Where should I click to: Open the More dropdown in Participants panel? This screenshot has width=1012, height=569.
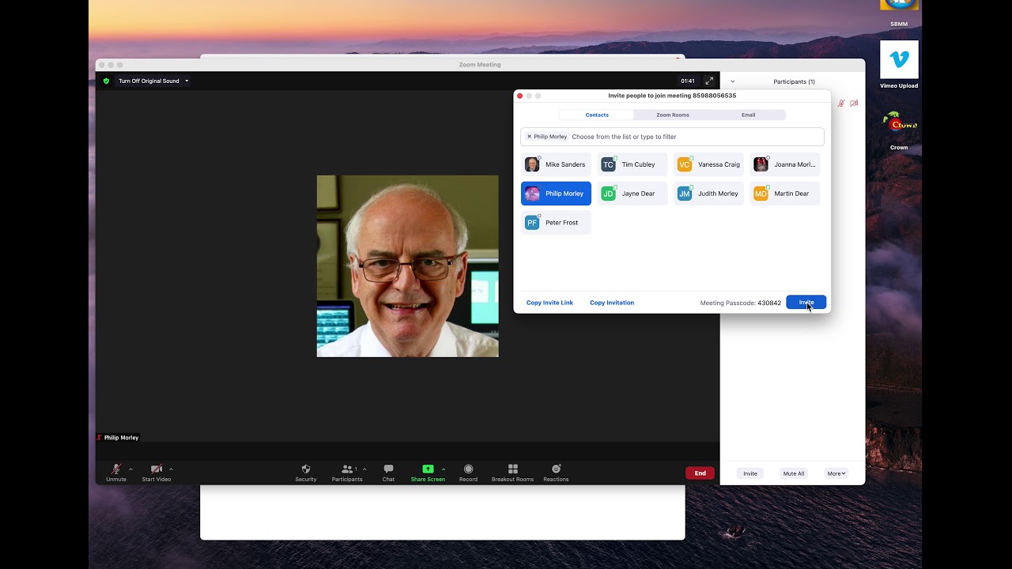[836, 473]
